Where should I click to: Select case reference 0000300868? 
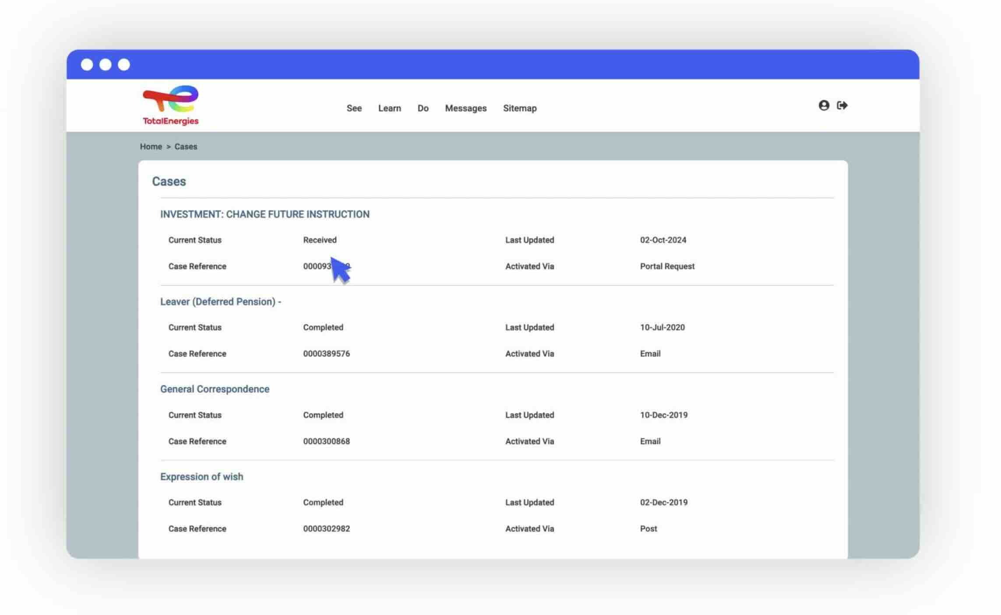tap(326, 441)
